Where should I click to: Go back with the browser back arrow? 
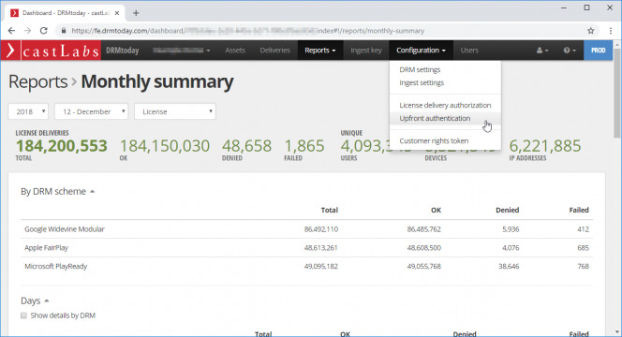[11, 31]
